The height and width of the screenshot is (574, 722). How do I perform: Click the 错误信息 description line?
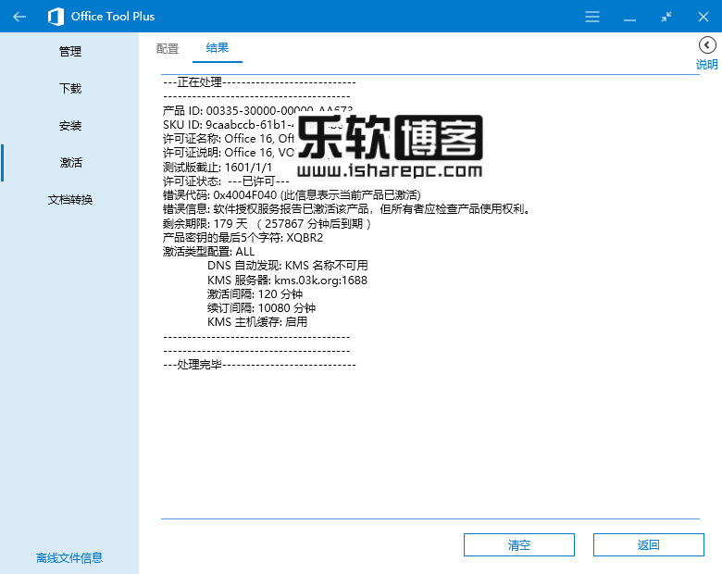347,209
